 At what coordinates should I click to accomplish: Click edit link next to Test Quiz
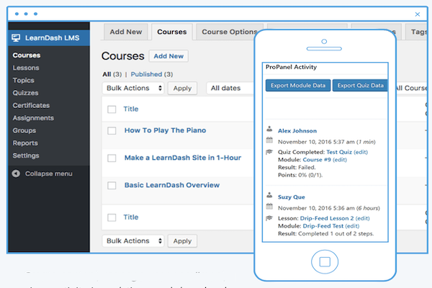(x=361, y=152)
